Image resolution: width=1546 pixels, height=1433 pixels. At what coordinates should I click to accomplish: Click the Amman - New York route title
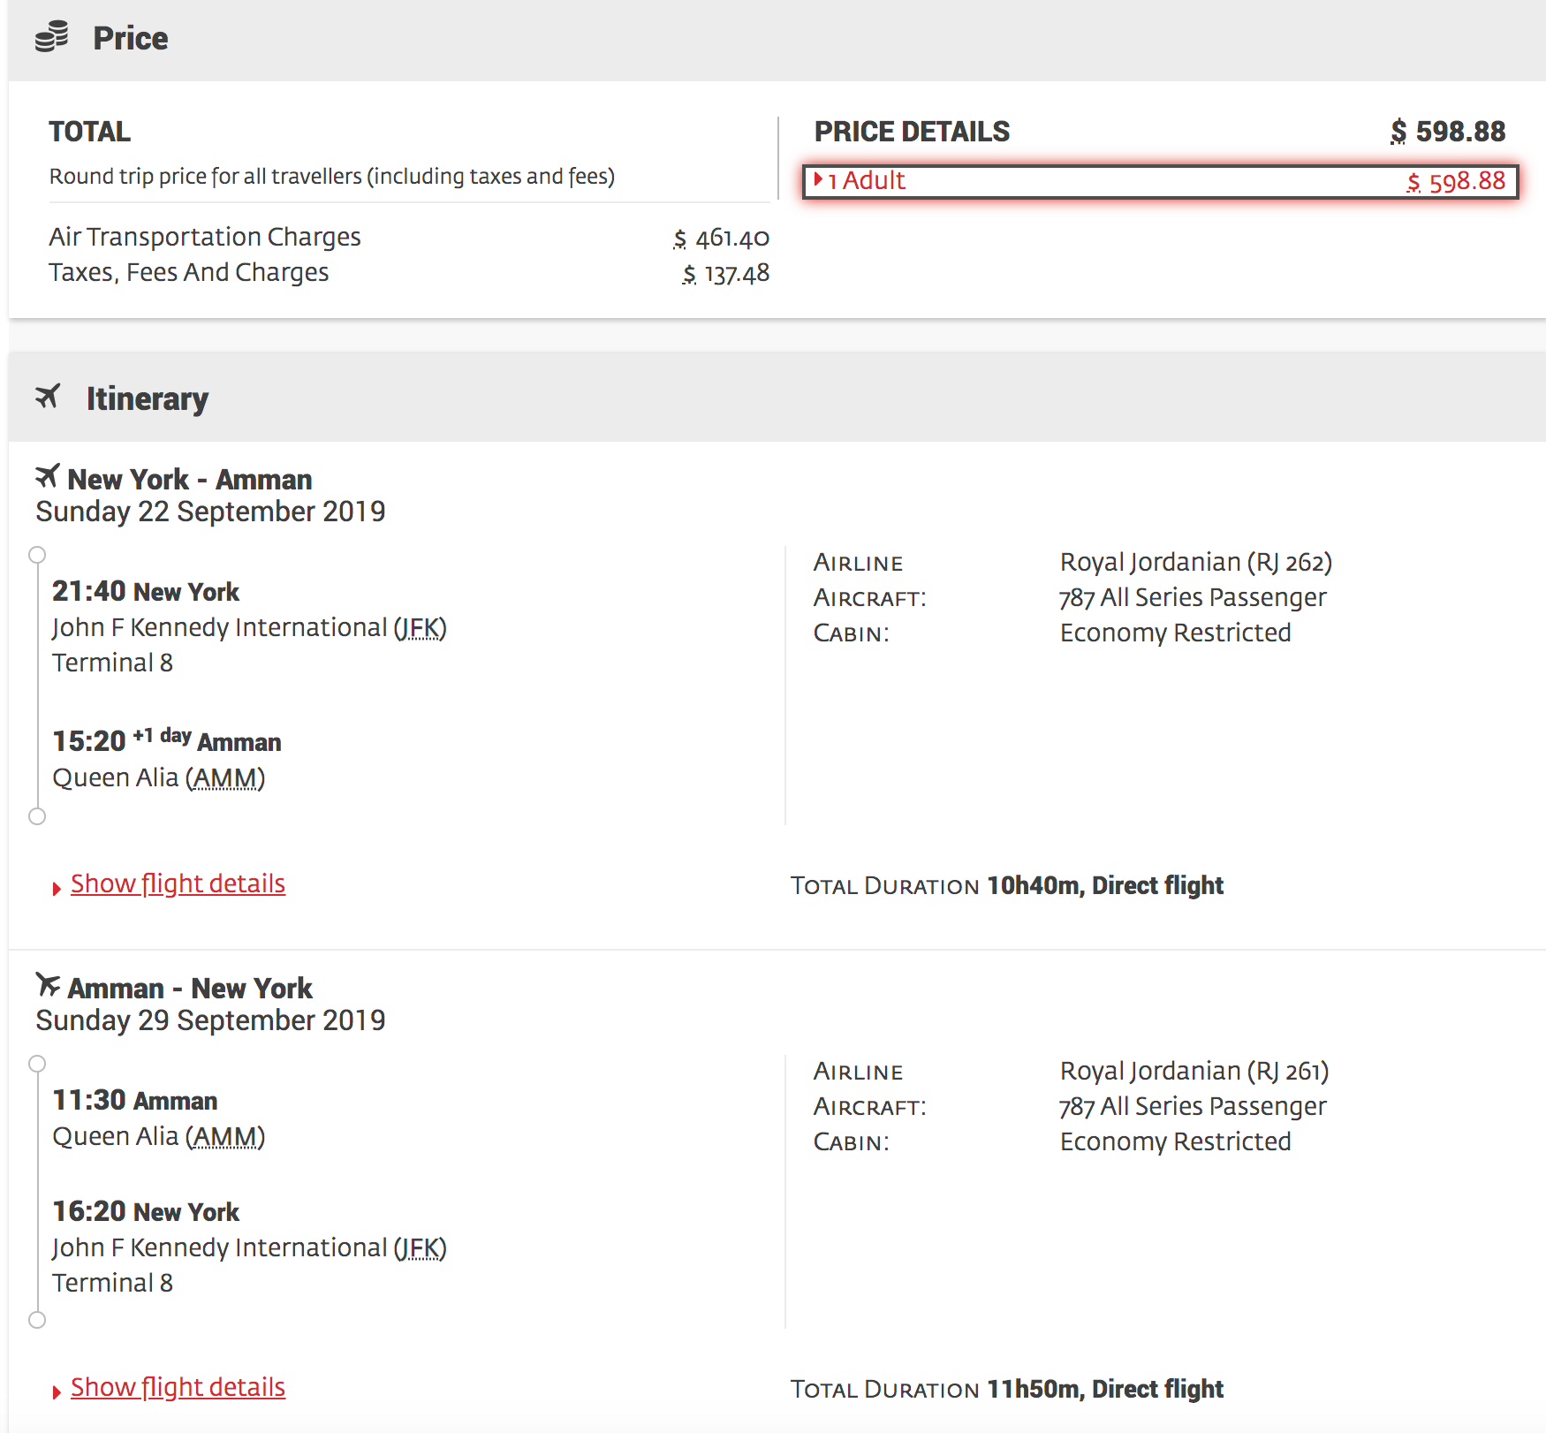(190, 989)
